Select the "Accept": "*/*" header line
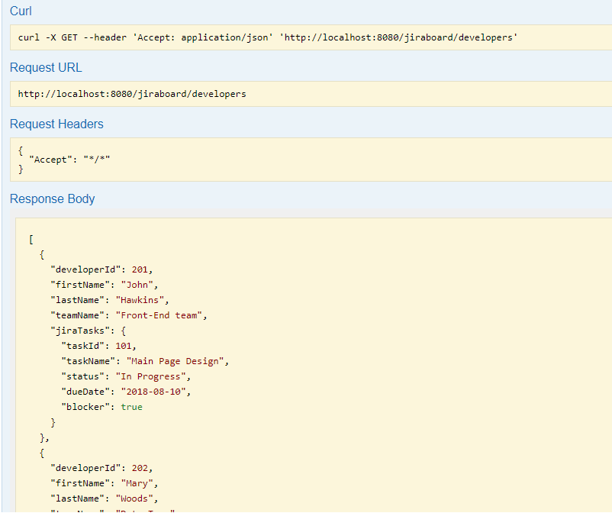 pyautogui.click(x=69, y=160)
